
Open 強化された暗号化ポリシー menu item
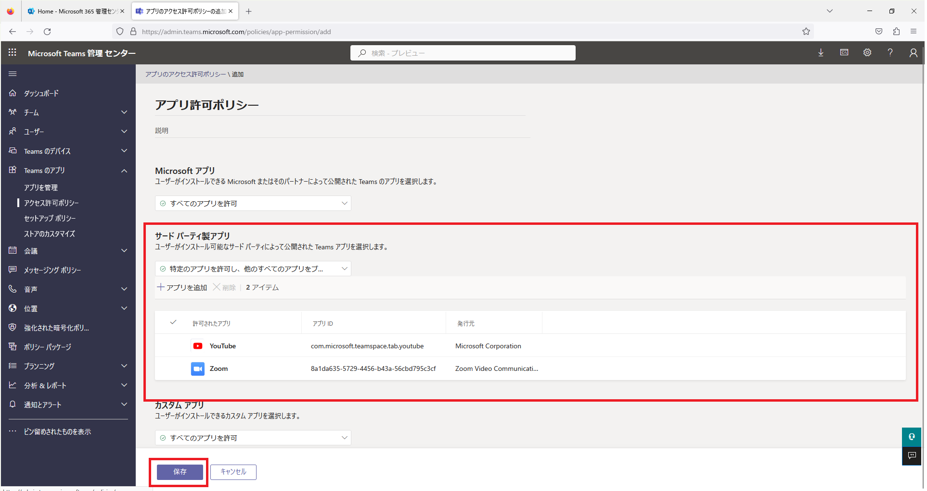coord(56,328)
